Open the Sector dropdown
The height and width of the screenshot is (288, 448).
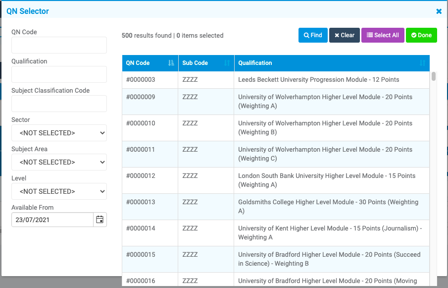(x=59, y=133)
